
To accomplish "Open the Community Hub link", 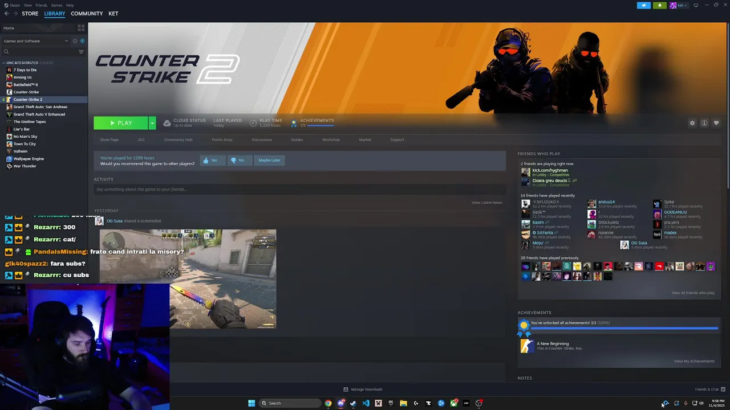I will coord(178,140).
